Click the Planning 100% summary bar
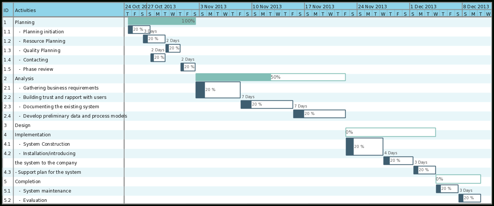The width and height of the screenshot is (494, 206). [x=162, y=21]
